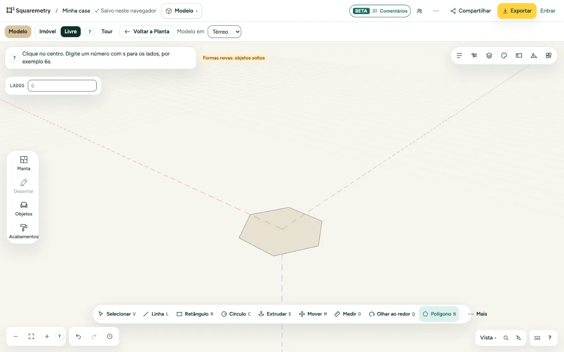
Task: Open the Vista dropdown
Action: 488,338
